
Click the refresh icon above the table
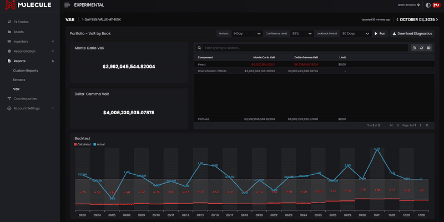(x=421, y=48)
